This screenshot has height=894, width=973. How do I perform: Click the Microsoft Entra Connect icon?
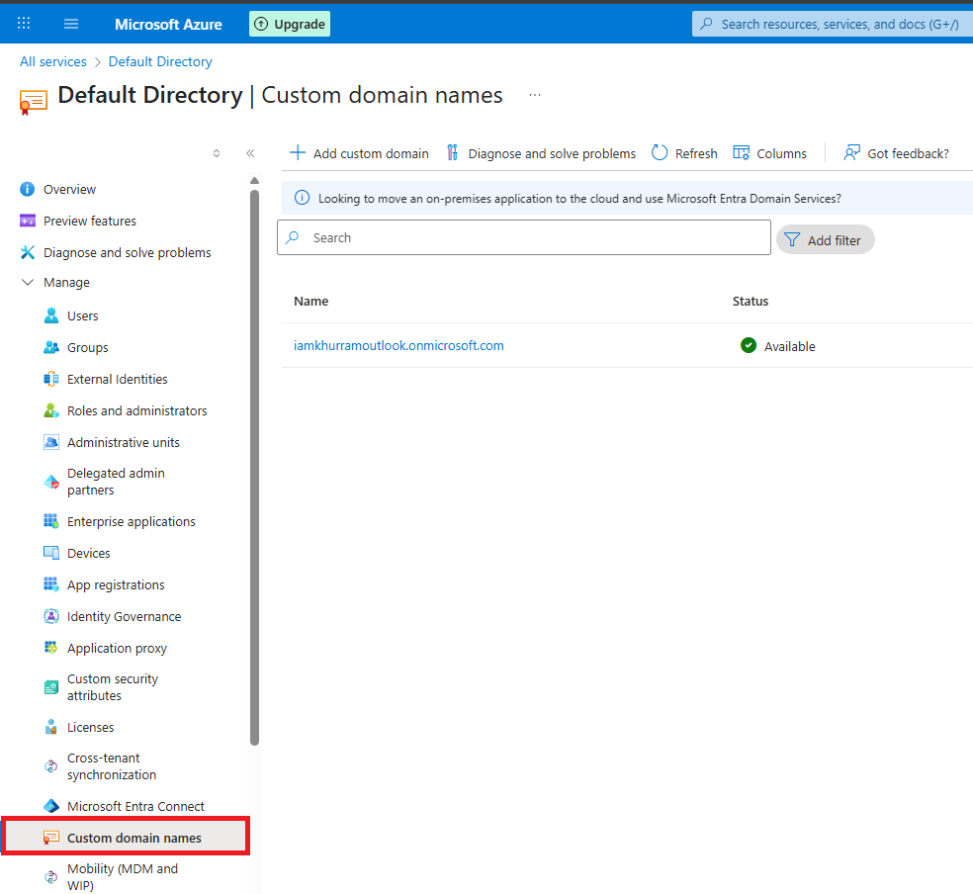tap(51, 806)
